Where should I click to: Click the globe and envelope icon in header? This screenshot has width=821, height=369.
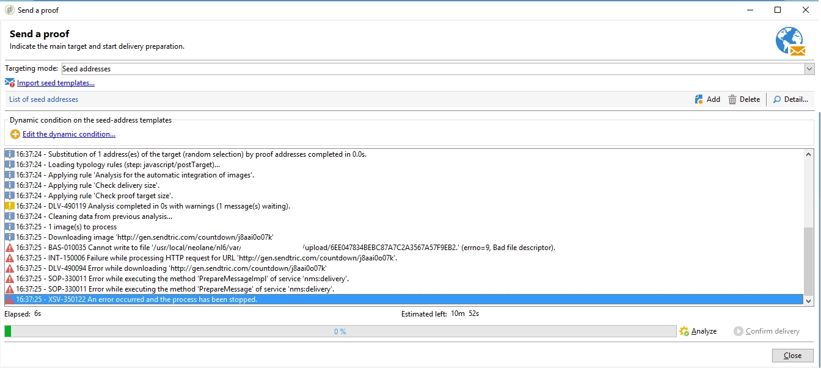pyautogui.click(x=790, y=41)
